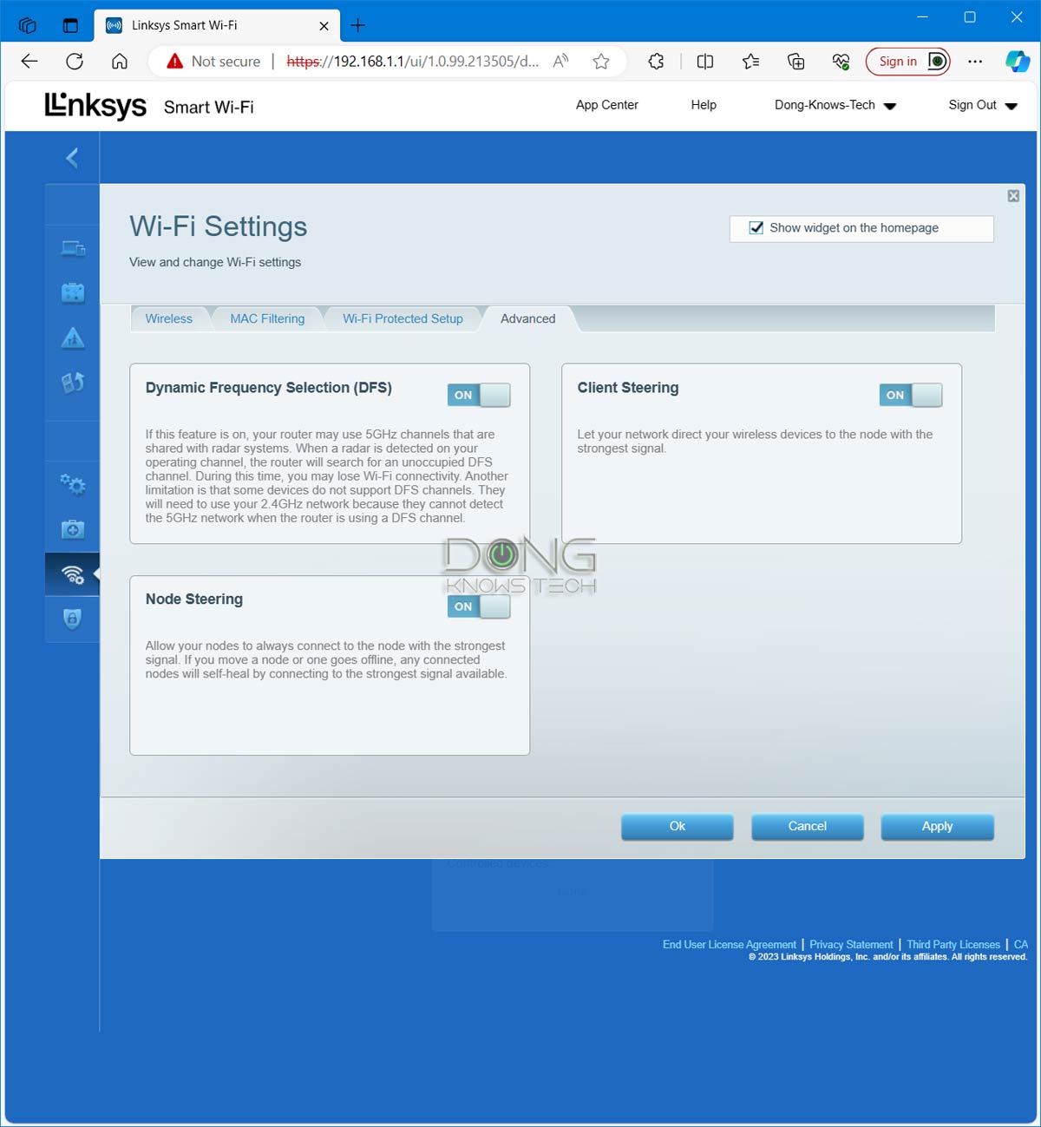
Task: Apply the Wi-Fi settings changes
Action: point(937,826)
